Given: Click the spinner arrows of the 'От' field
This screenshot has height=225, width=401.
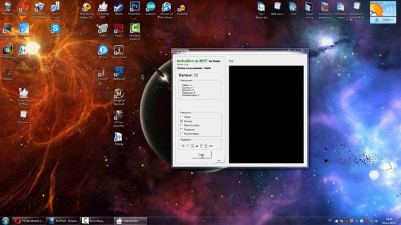Looking at the screenshot, I should click(x=192, y=146).
